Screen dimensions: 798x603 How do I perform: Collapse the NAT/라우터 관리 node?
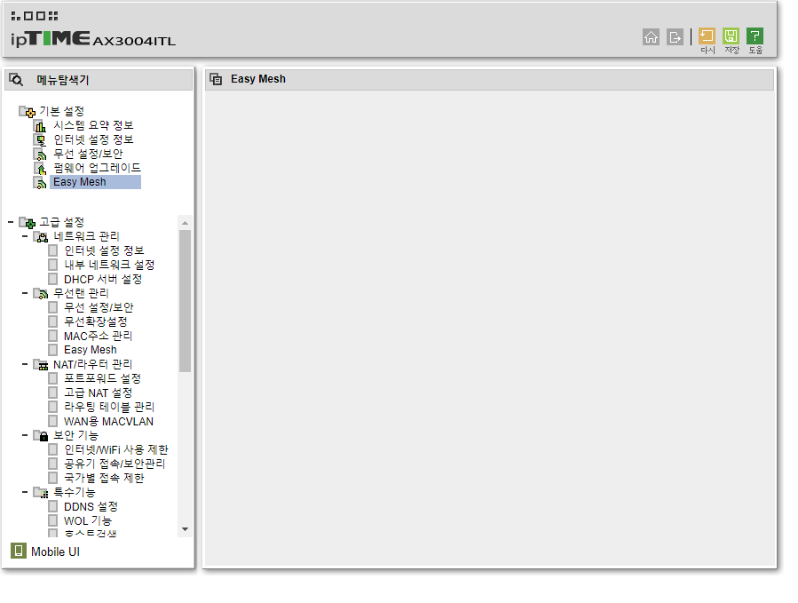[x=25, y=364]
